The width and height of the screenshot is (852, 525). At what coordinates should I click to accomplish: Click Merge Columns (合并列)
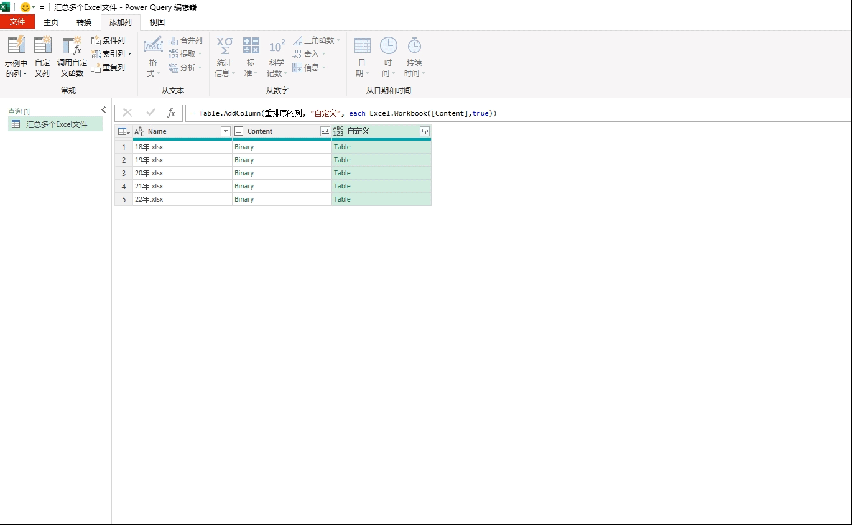(185, 40)
